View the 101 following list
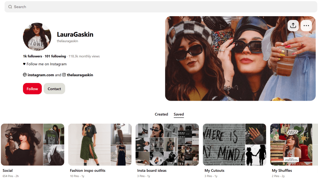Screen dimensions: 318x178 [55, 56]
